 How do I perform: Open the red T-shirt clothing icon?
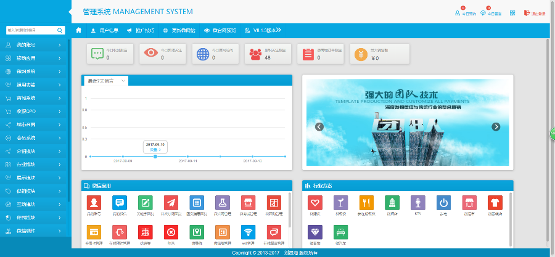[495, 203]
